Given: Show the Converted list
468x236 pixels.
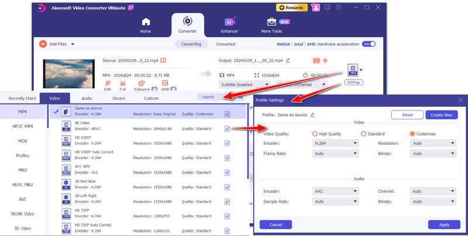Looking at the screenshot, I should coord(226,44).
